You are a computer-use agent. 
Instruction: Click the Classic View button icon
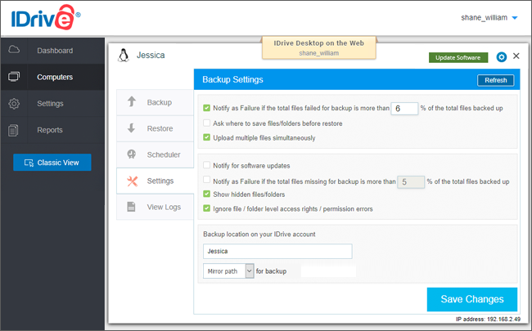(x=29, y=163)
